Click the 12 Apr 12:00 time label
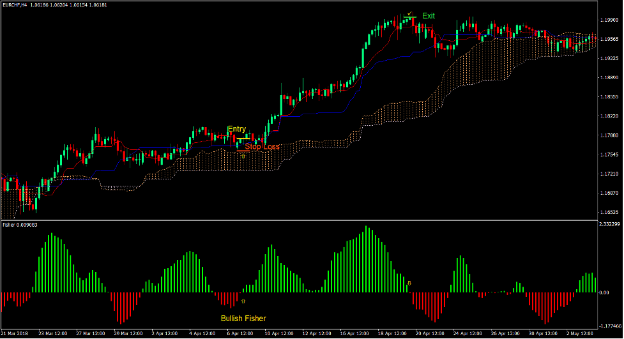The height and width of the screenshot is (339, 624). pos(317,333)
